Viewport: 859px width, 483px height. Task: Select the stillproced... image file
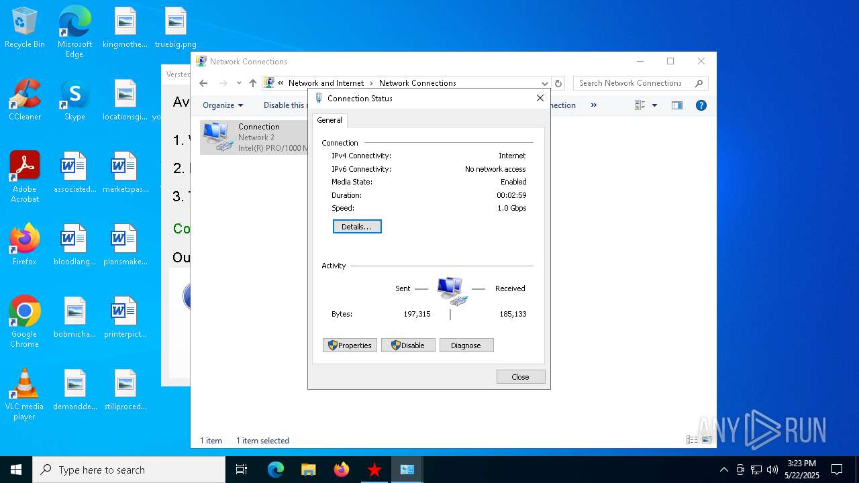125,390
